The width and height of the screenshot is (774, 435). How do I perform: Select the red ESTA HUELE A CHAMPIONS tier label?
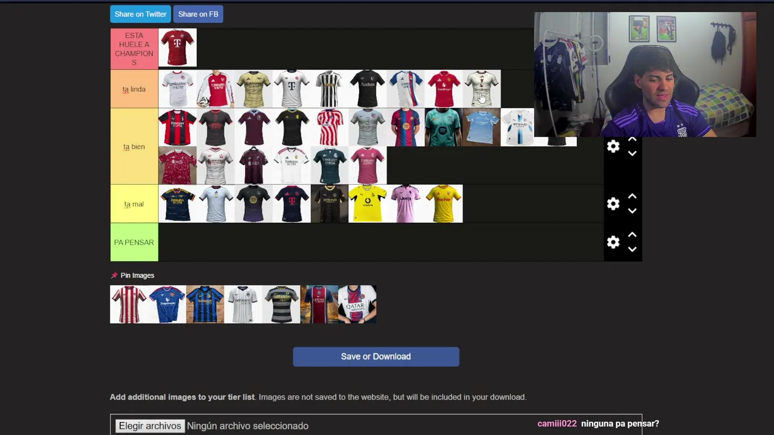coord(134,49)
